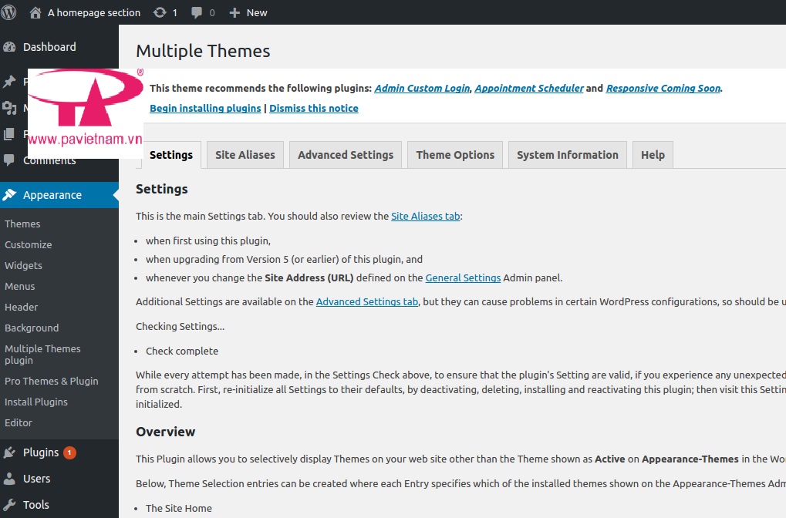Viewport: 786px width, 518px height.
Task: Open the updates icon showing 1
Action: click(x=160, y=12)
